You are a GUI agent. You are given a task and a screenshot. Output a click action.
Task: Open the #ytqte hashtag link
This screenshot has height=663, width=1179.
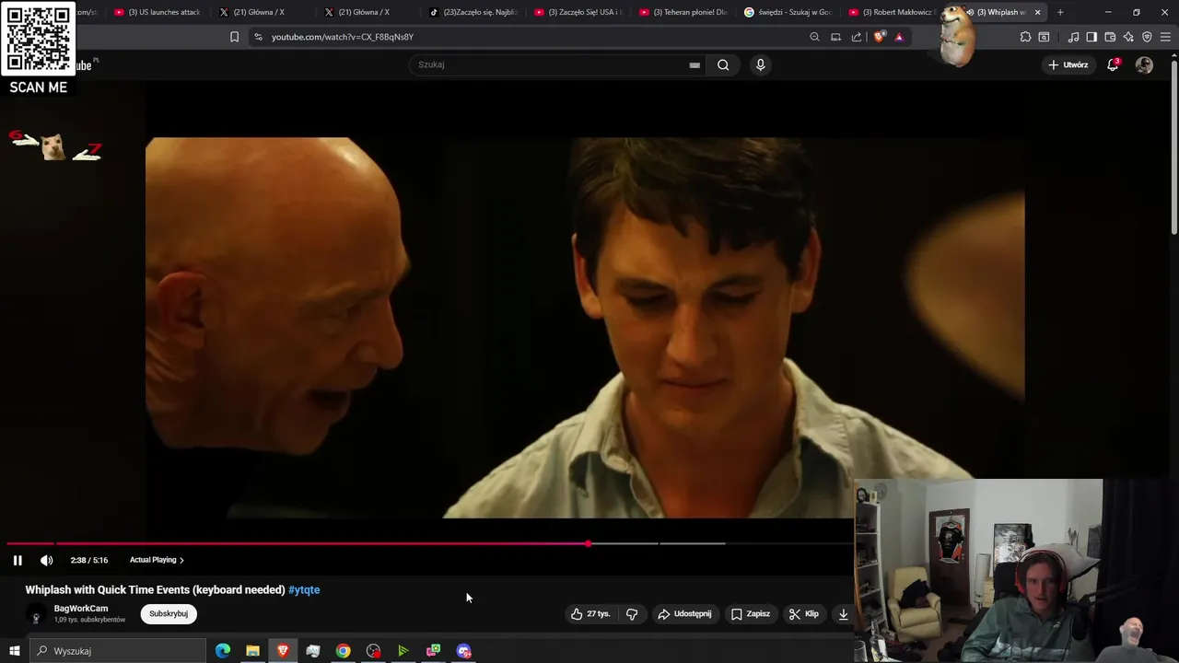tap(304, 590)
